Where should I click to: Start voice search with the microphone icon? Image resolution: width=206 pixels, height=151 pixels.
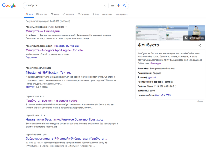[x=118, y=5]
